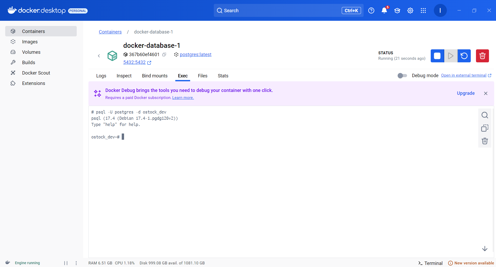
Task: Restart the docker-database-1 container
Action: point(464,56)
